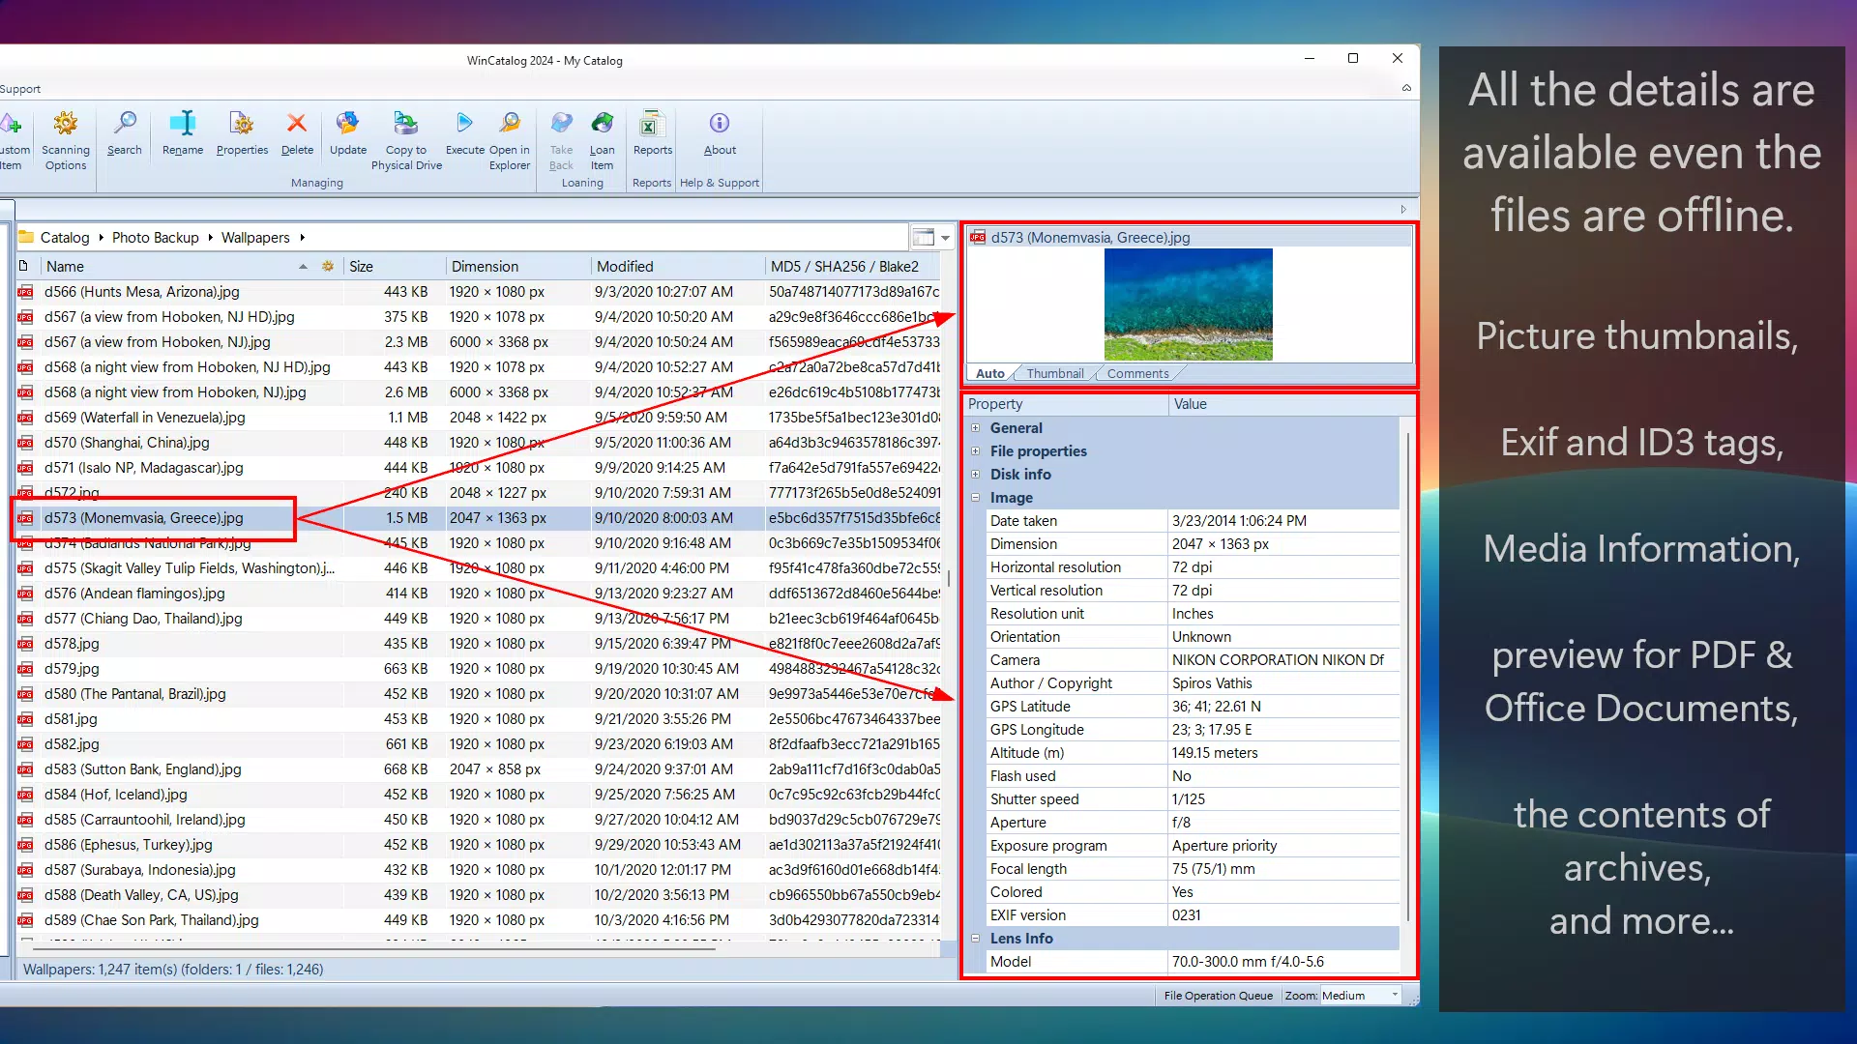Screen dimensions: 1857x1044
Task: Sort by the Modified column header
Action: (677, 267)
